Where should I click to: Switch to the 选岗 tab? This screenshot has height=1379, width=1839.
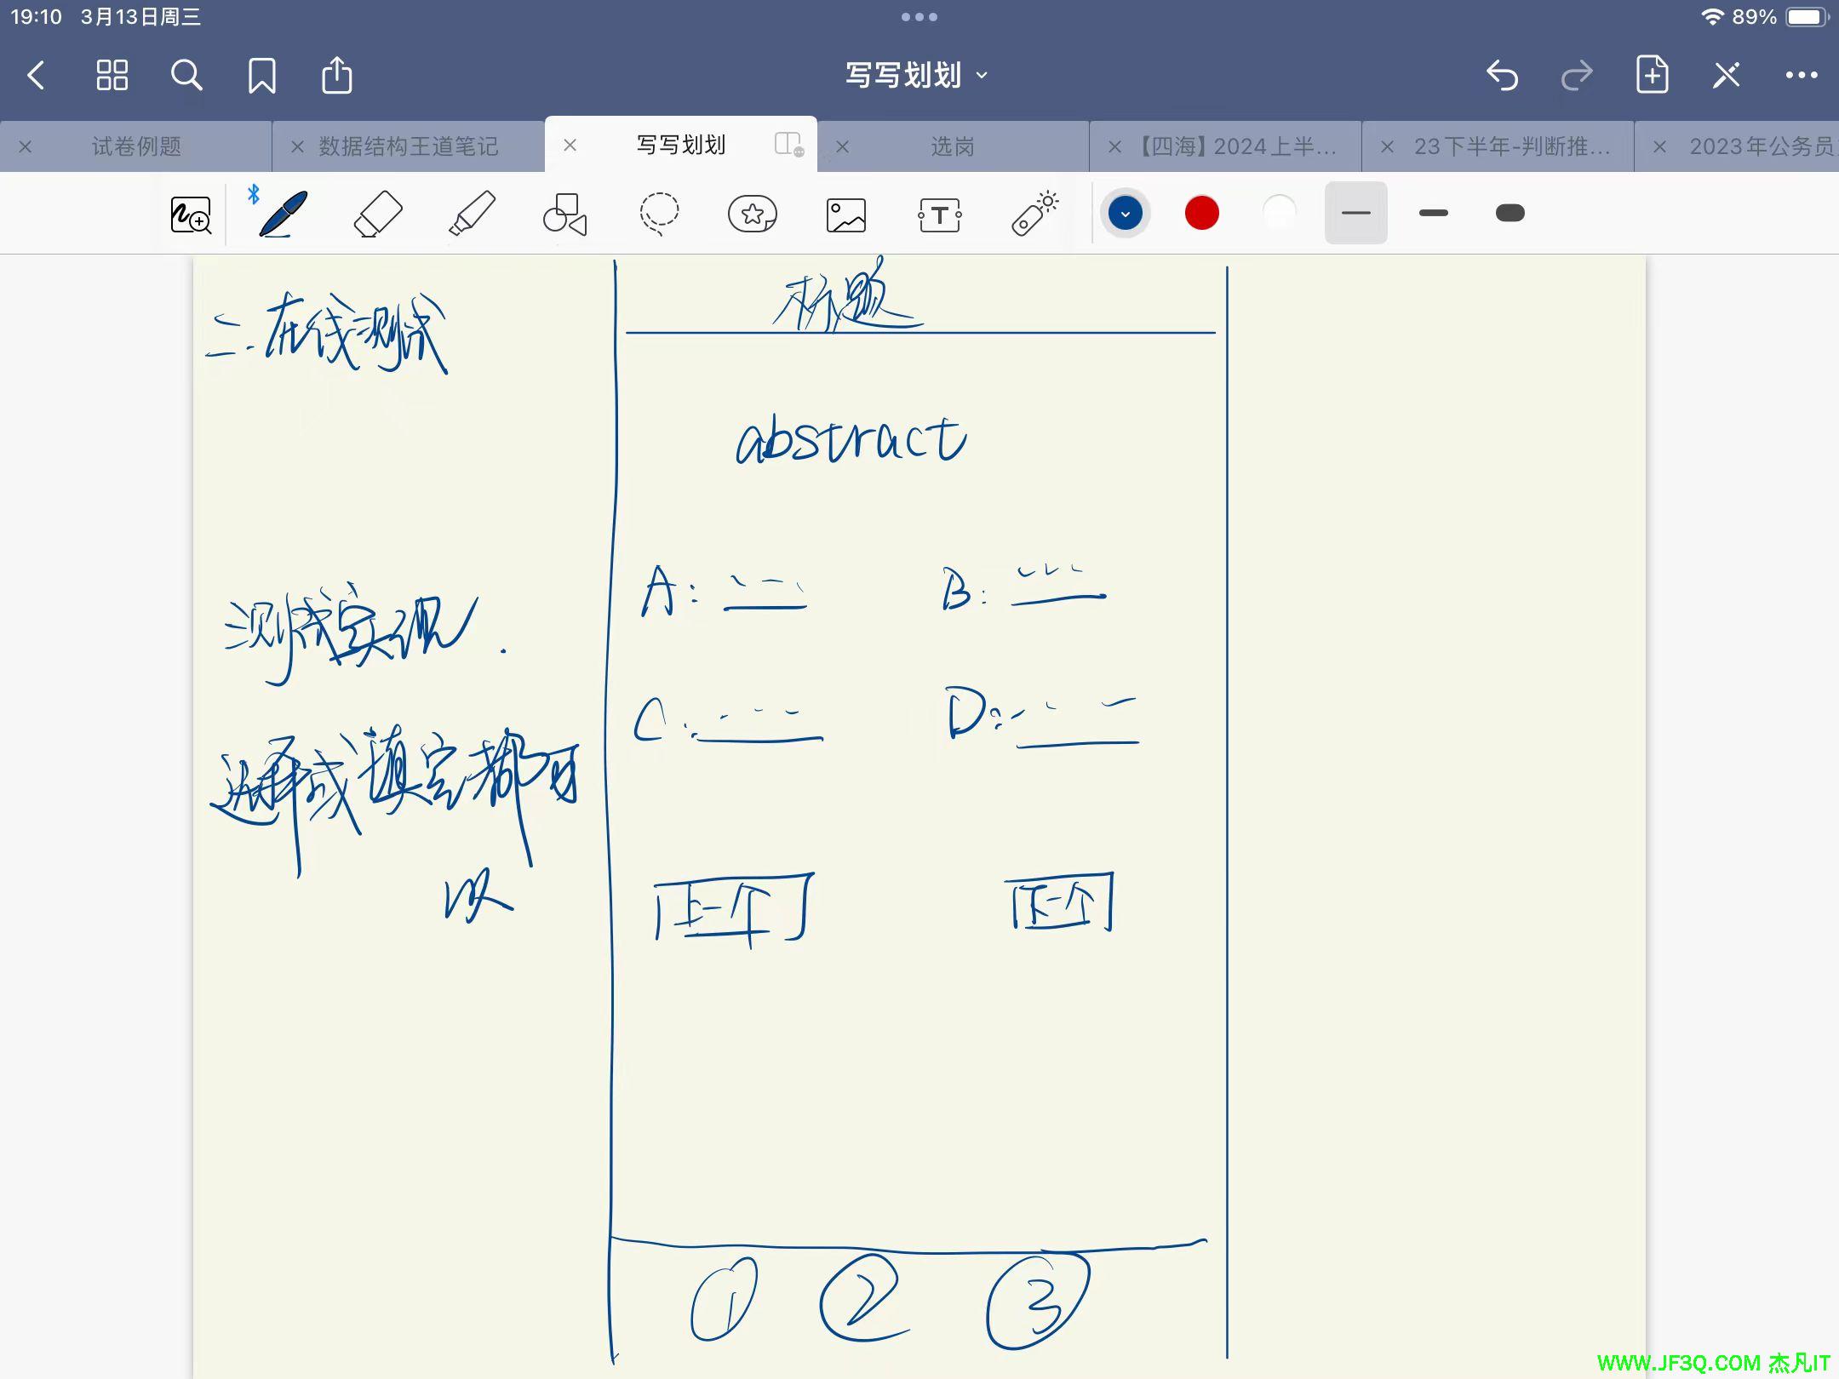pos(952,146)
